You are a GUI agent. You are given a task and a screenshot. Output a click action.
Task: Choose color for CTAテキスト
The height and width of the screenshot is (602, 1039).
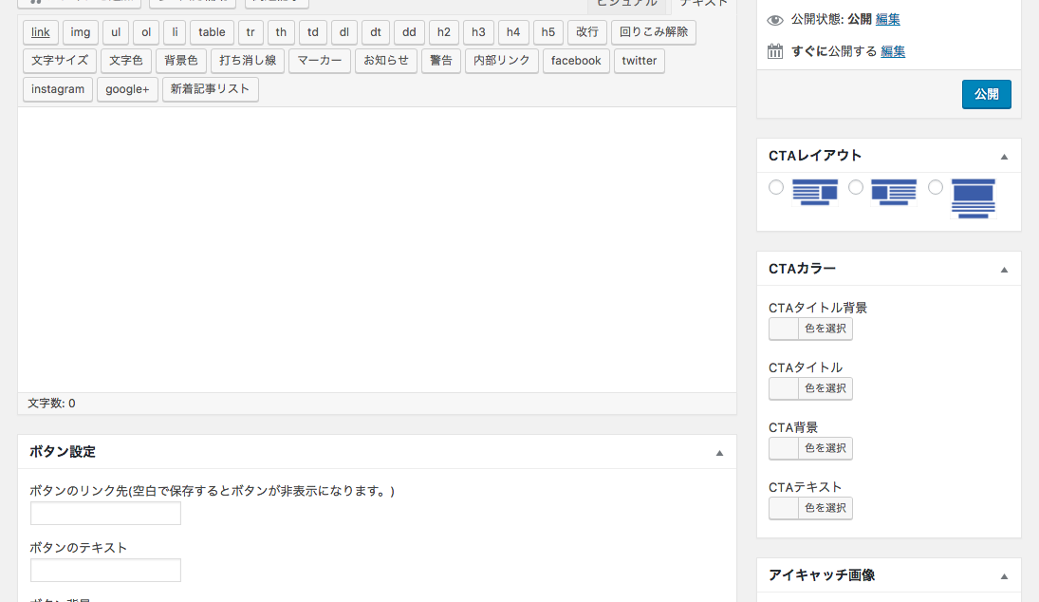pyautogui.click(x=810, y=509)
